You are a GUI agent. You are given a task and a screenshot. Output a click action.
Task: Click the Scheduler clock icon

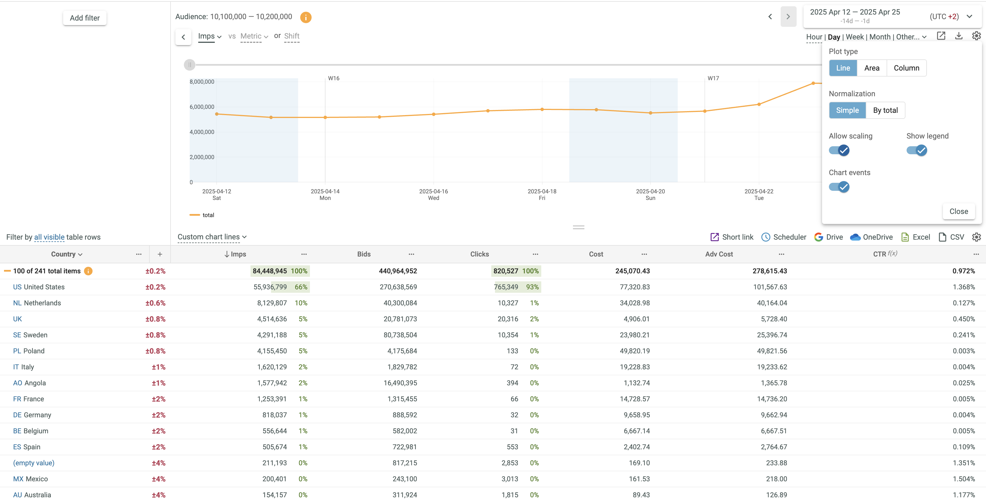(x=765, y=237)
